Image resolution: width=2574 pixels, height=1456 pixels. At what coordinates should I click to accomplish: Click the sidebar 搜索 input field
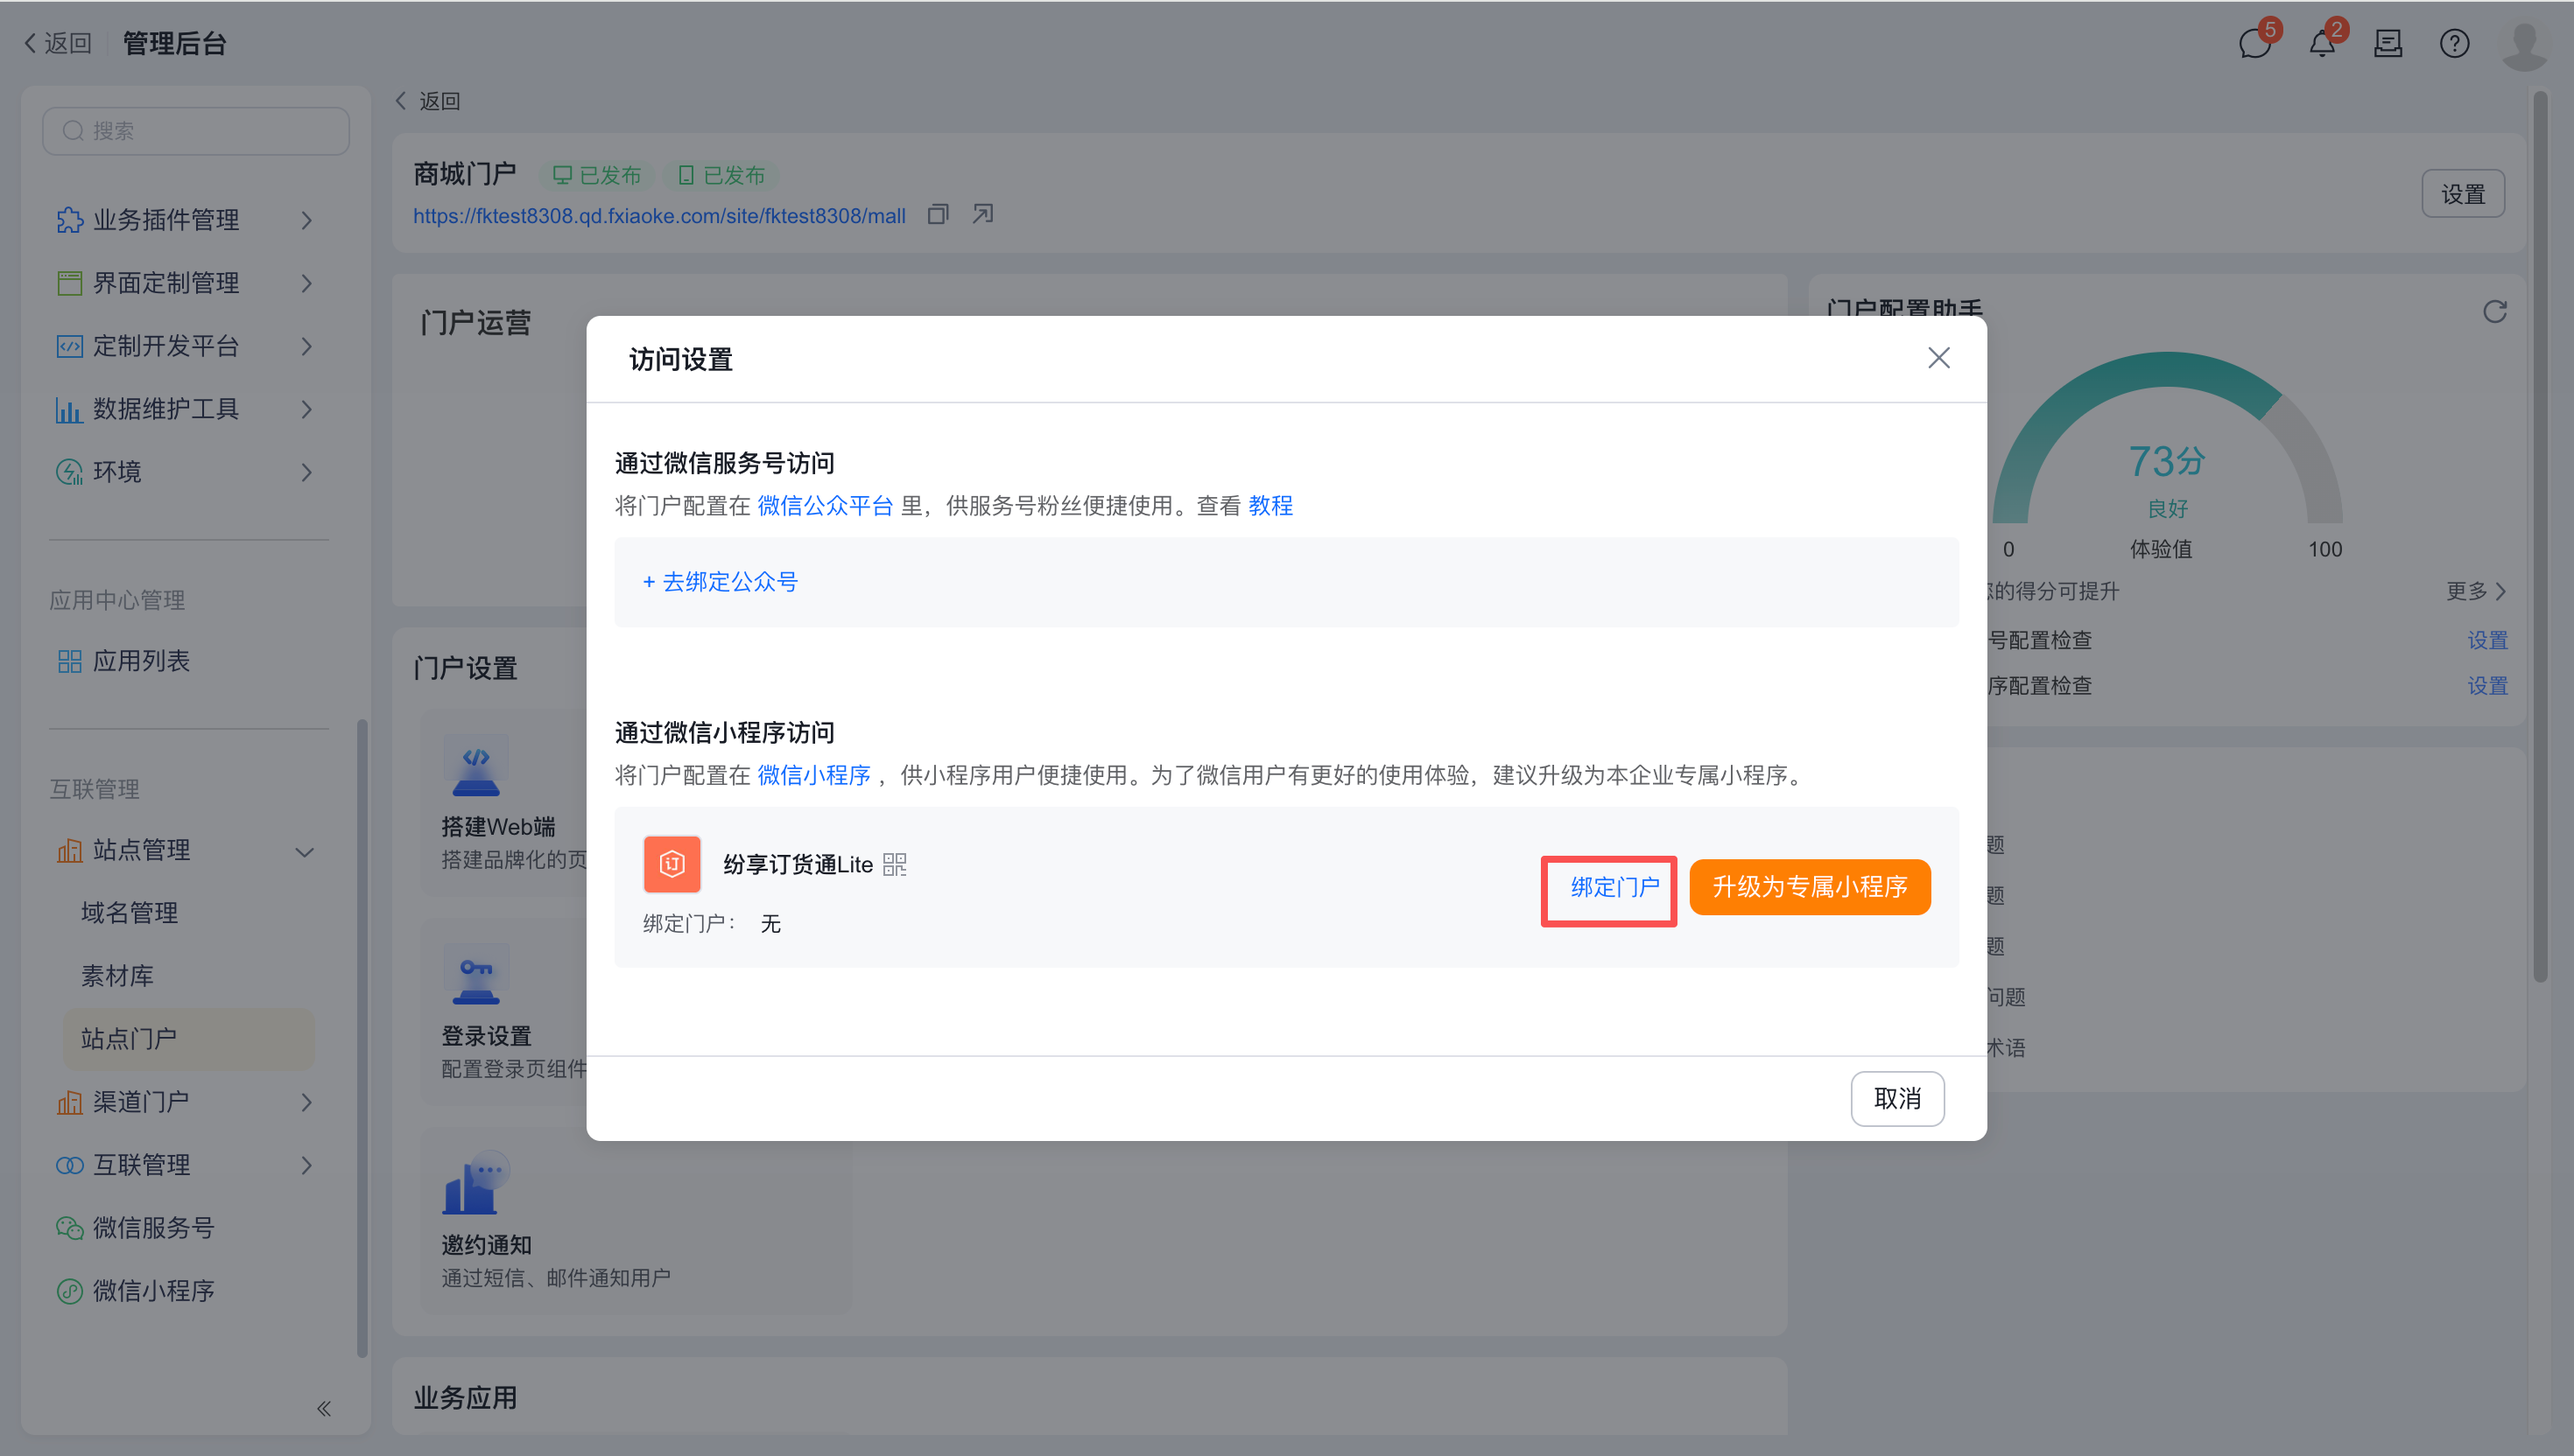[196, 131]
